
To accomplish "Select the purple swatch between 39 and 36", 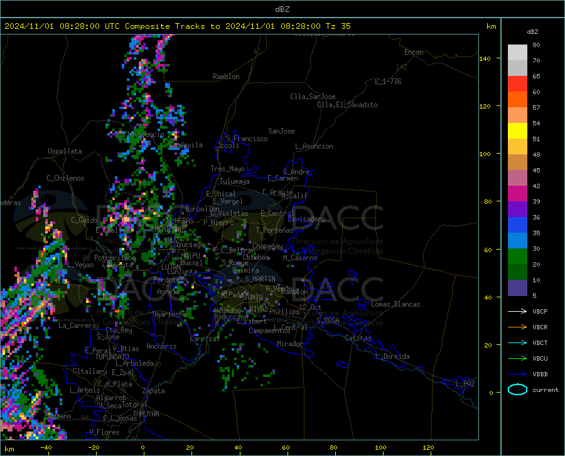I will tap(517, 209).
